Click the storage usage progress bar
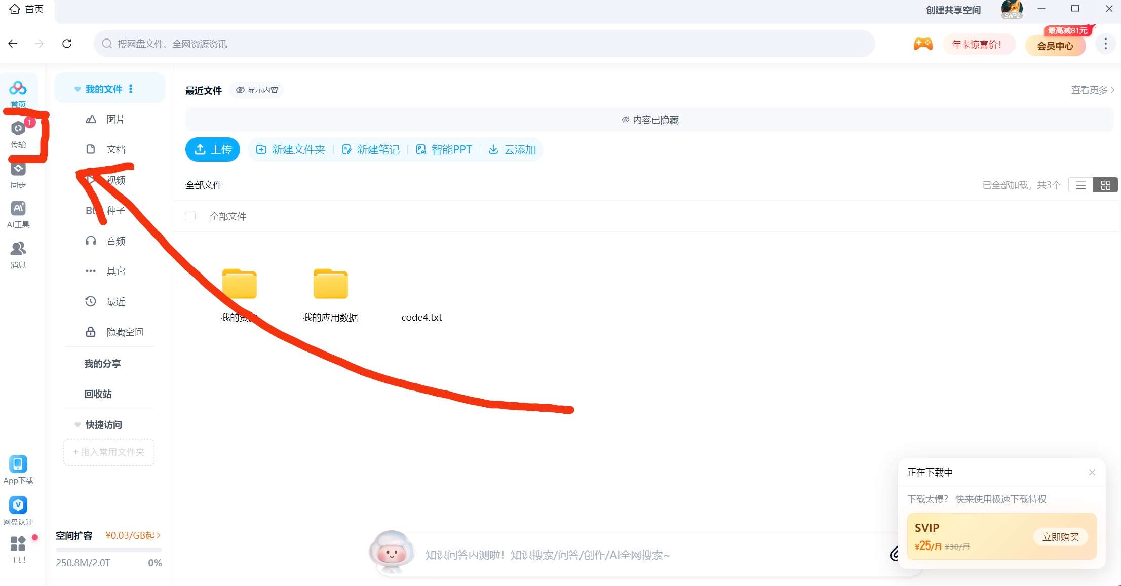 108,550
